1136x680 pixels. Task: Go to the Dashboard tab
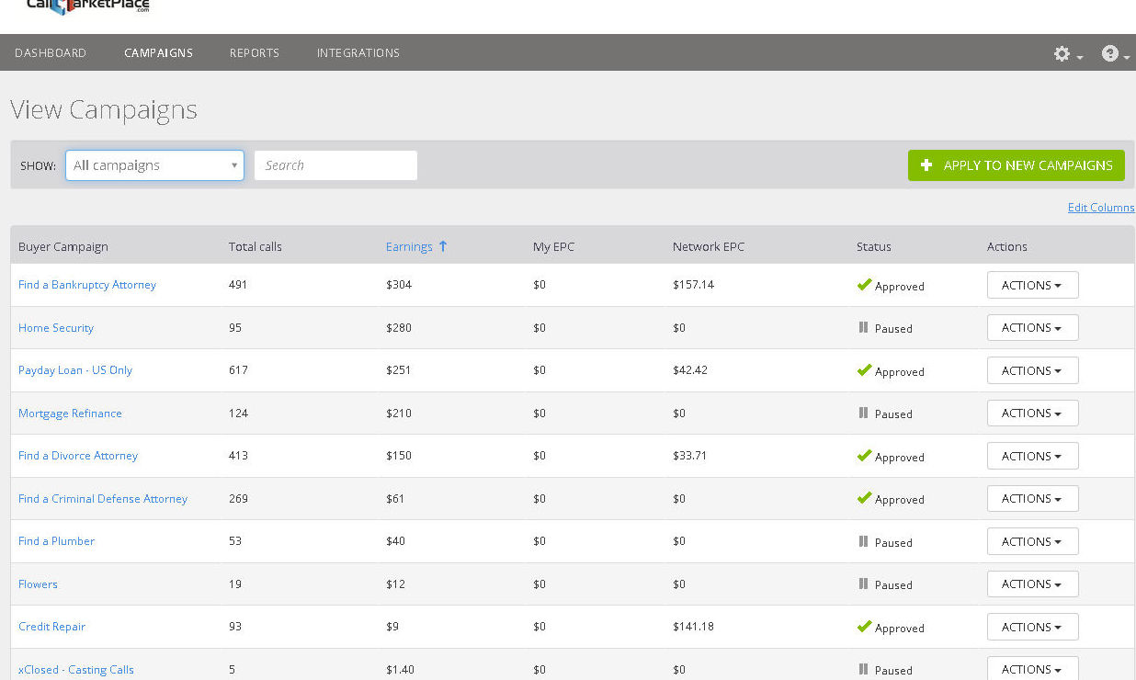click(51, 53)
